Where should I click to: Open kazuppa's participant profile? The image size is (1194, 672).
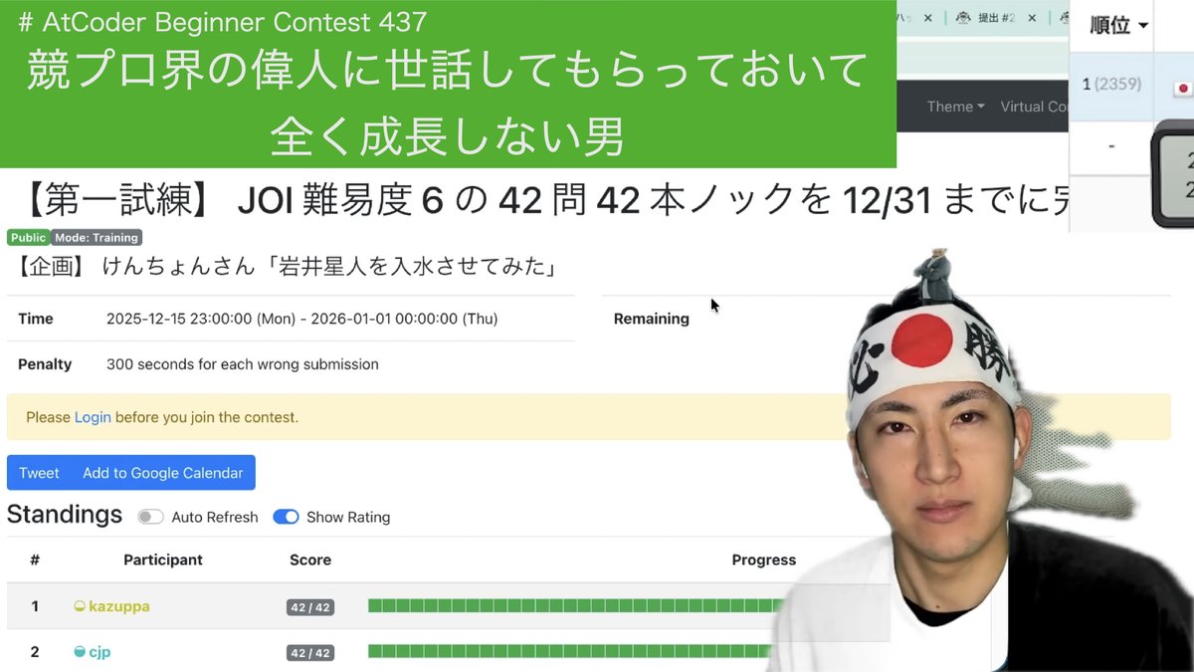click(118, 606)
